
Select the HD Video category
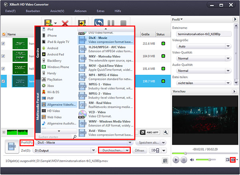click(x=59, y=111)
